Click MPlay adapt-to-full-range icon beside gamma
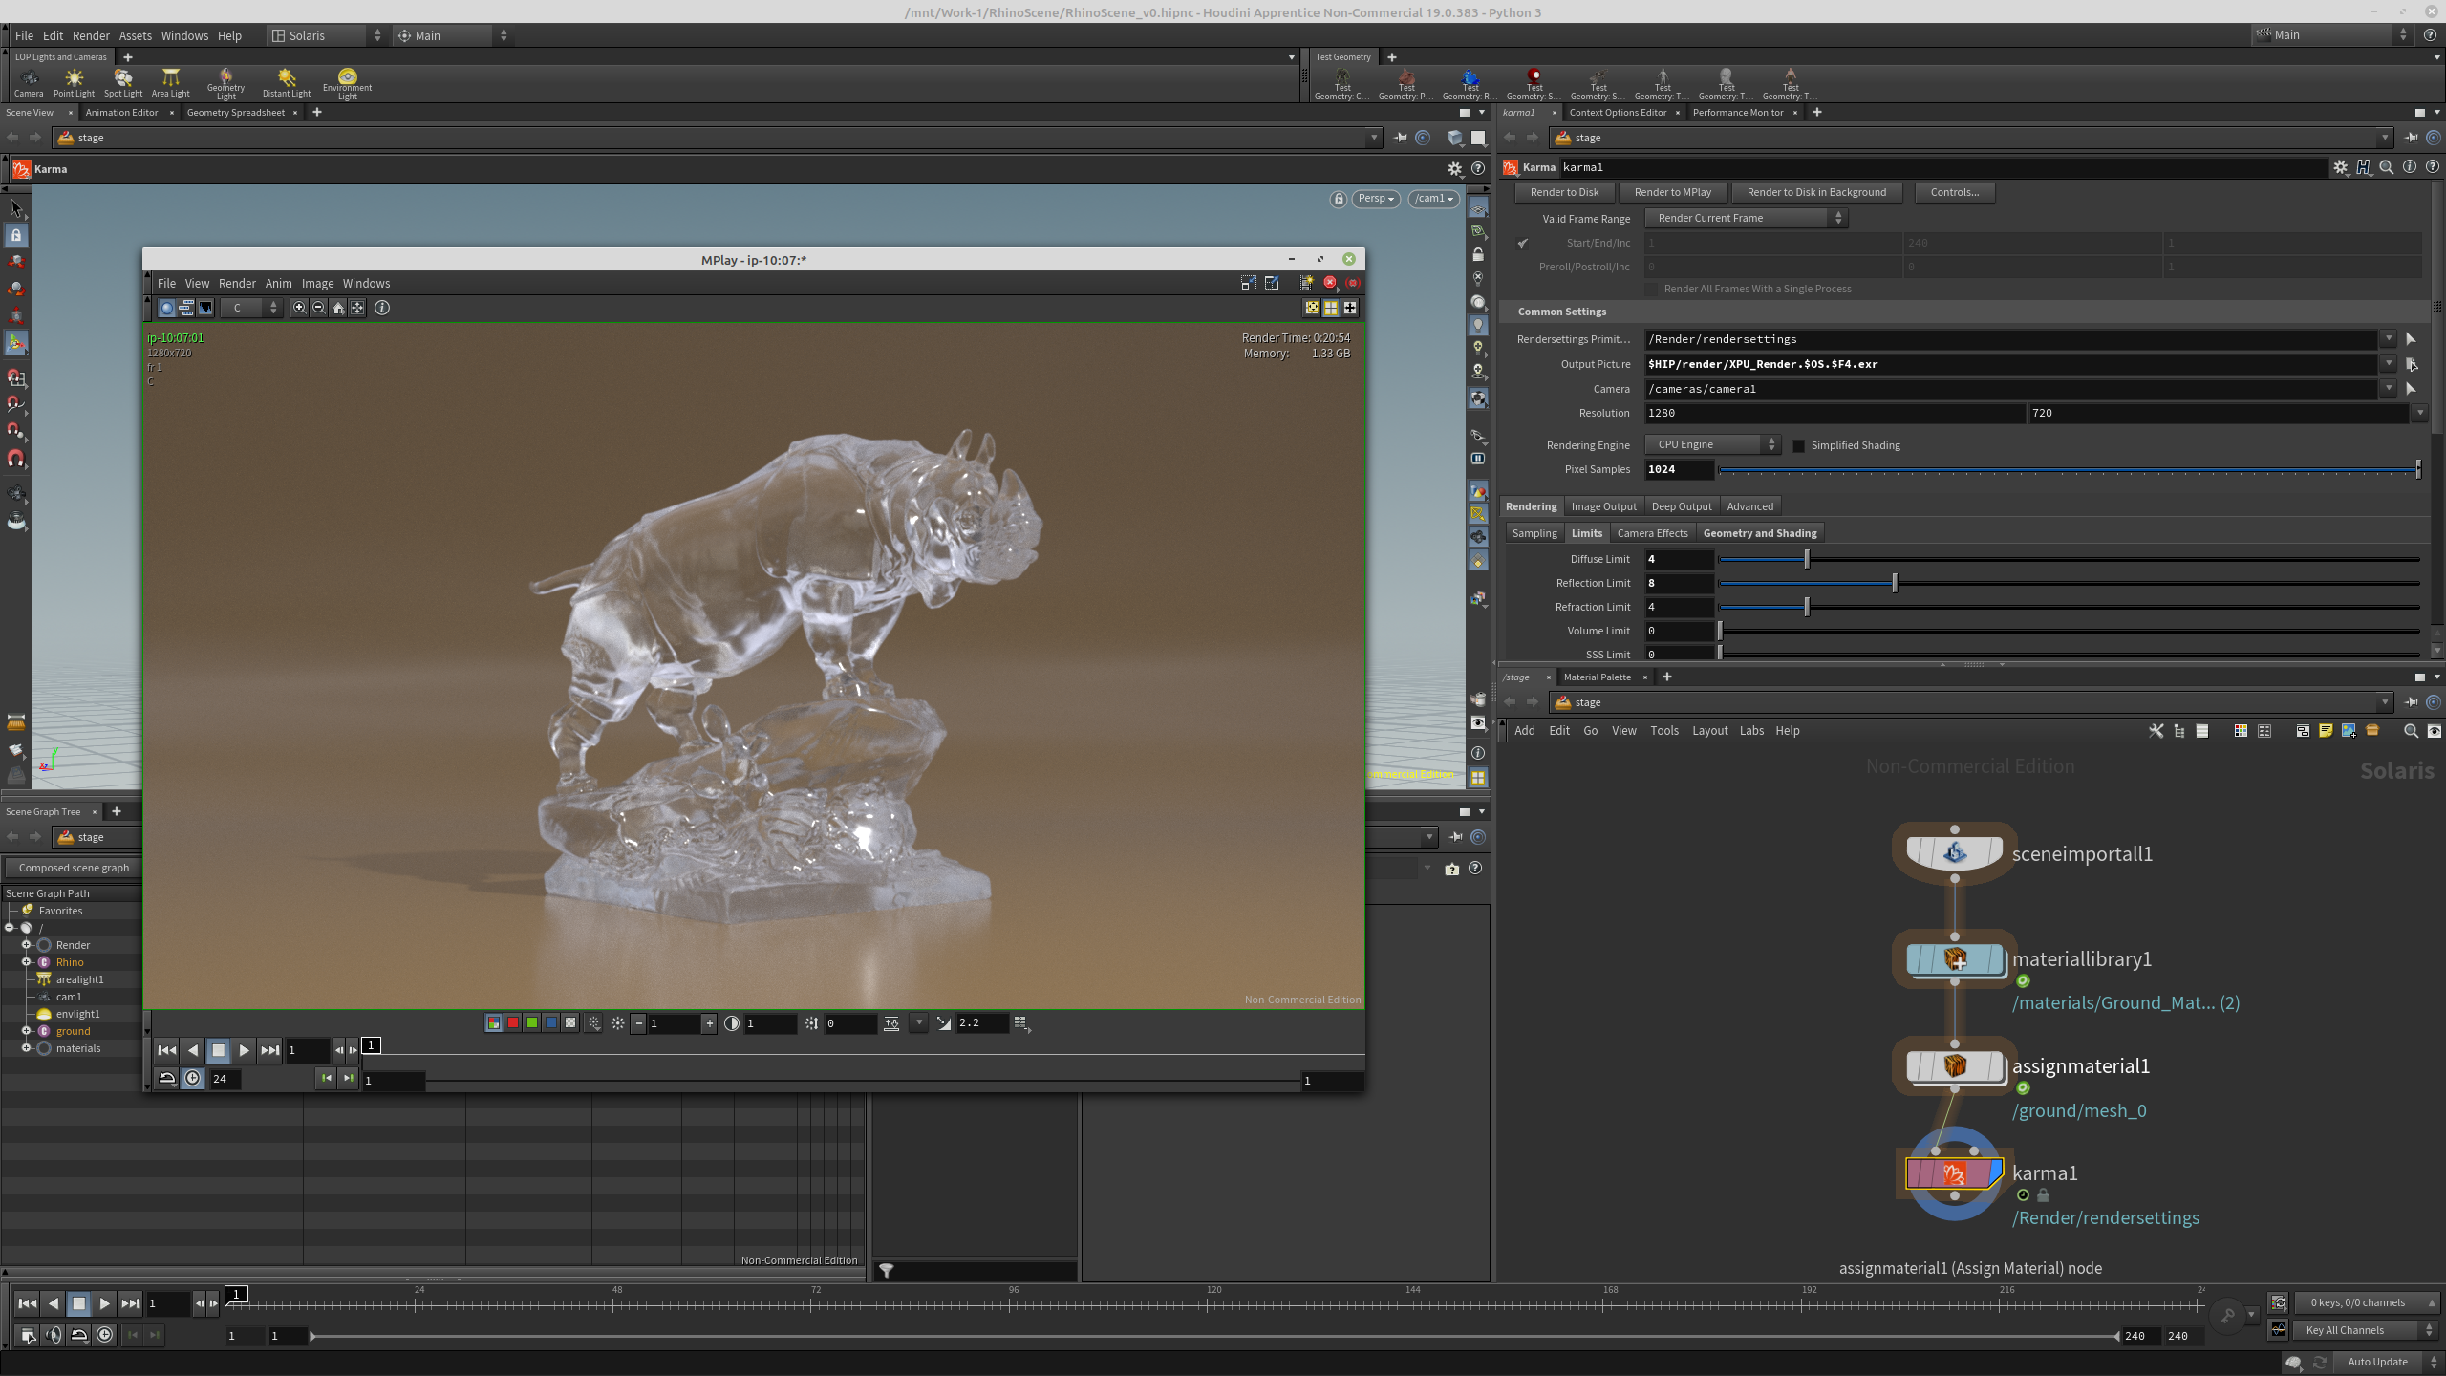This screenshot has width=2446, height=1376. point(891,1023)
